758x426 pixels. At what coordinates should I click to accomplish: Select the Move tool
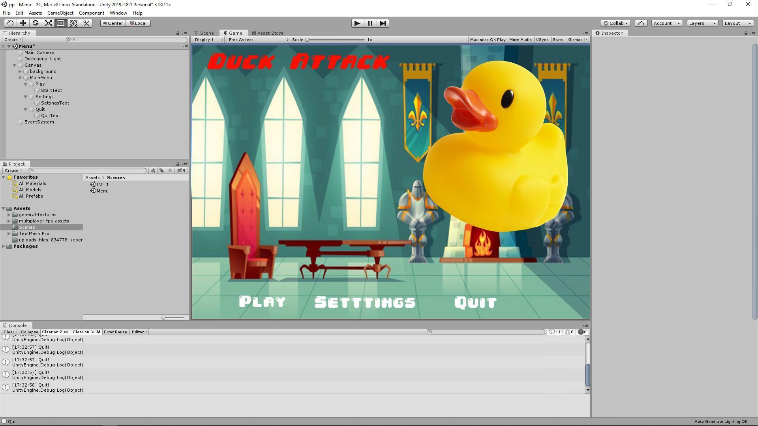click(23, 23)
